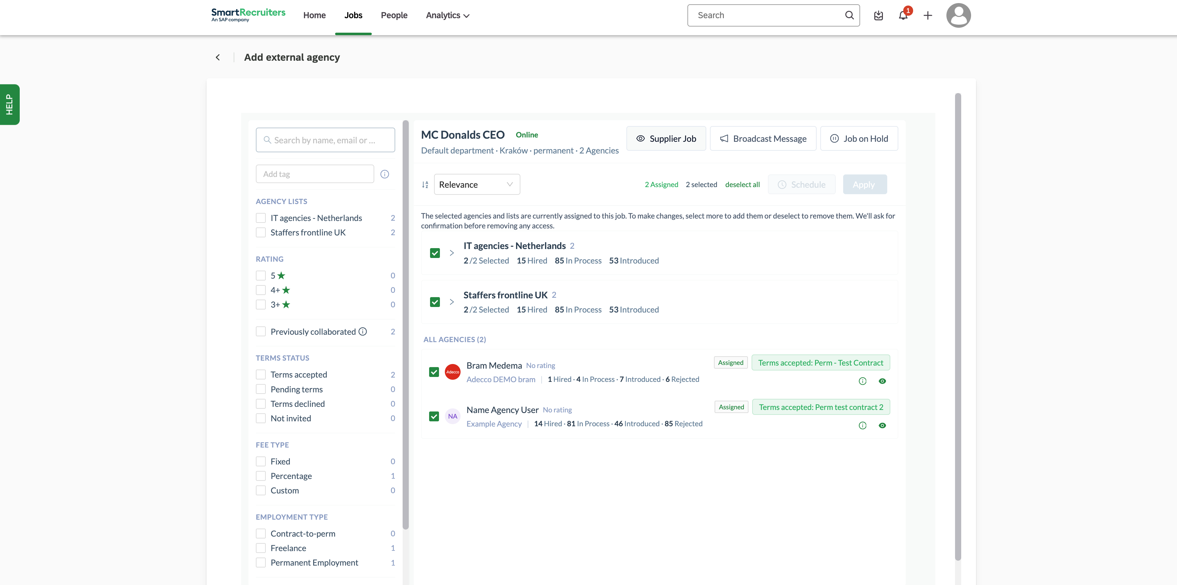Click the main page scrollbar
This screenshot has height=585, width=1177.
[x=958, y=326]
